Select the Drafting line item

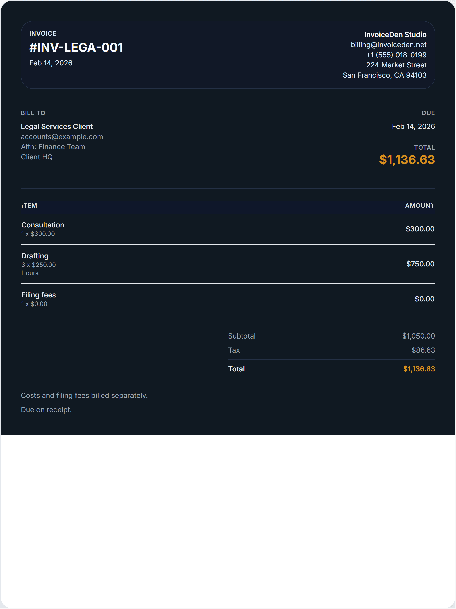point(35,256)
